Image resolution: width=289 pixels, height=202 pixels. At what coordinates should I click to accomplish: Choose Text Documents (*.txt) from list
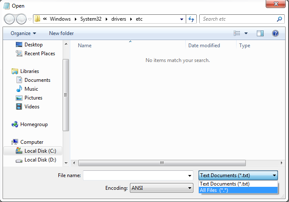pyautogui.click(x=238, y=184)
